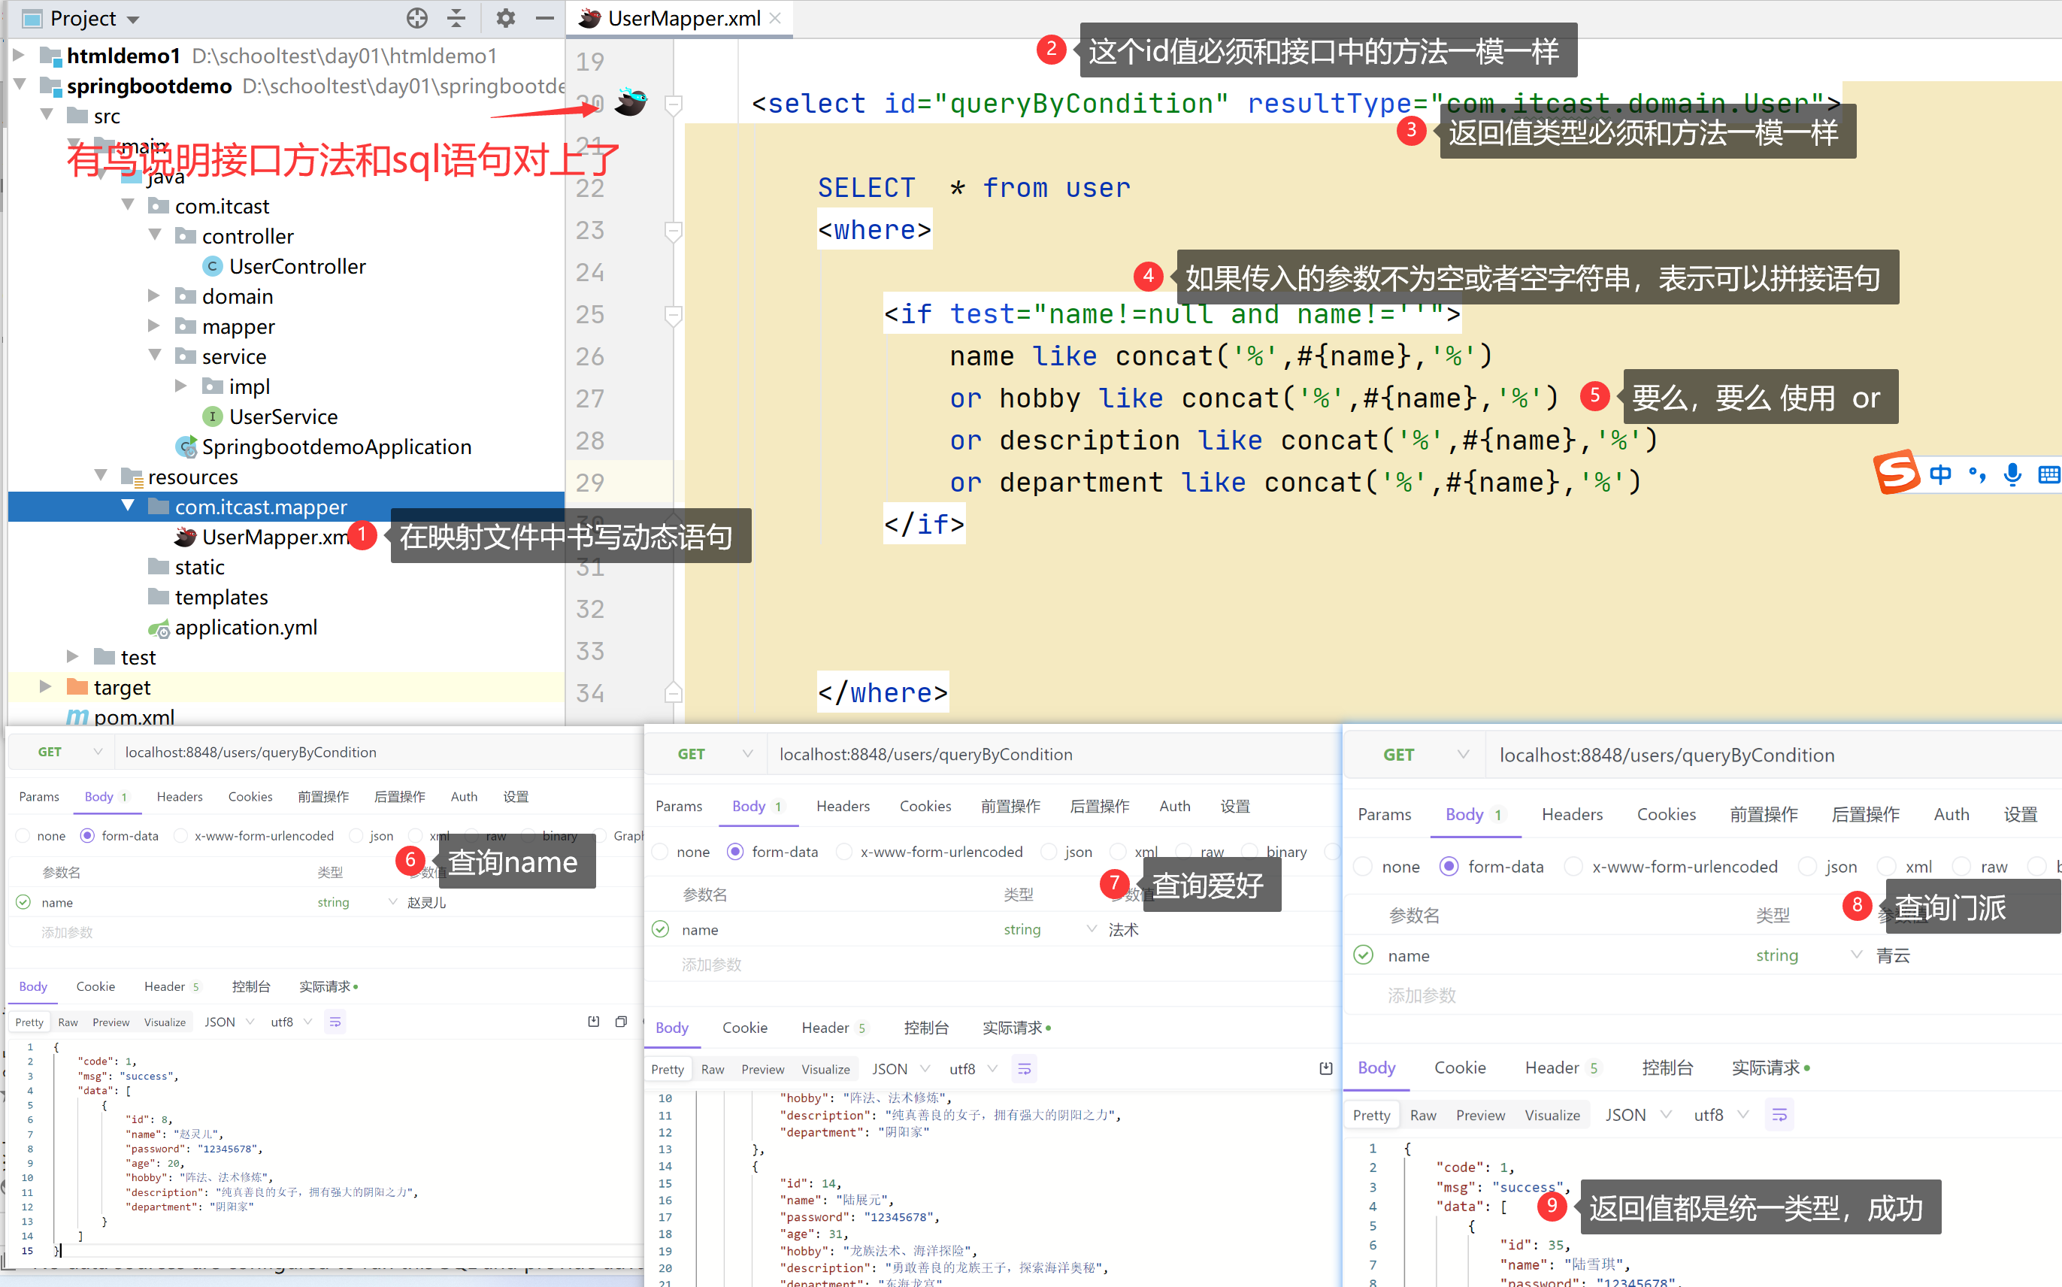The image size is (2062, 1287).
Task: Toggle word wrap icon in 赵灵儿 response toolbar
Action: pos(335,1022)
